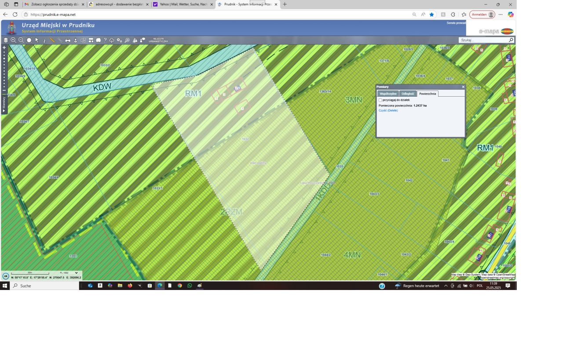
Task: Switch to the Odległość tab
Action: [408, 94]
